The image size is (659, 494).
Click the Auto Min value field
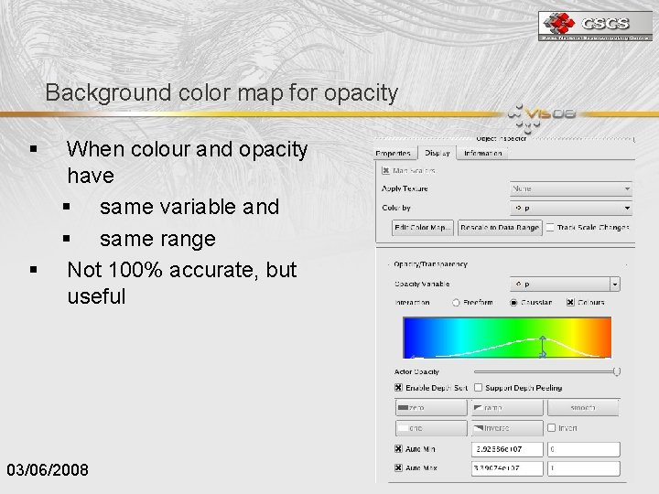(507, 449)
